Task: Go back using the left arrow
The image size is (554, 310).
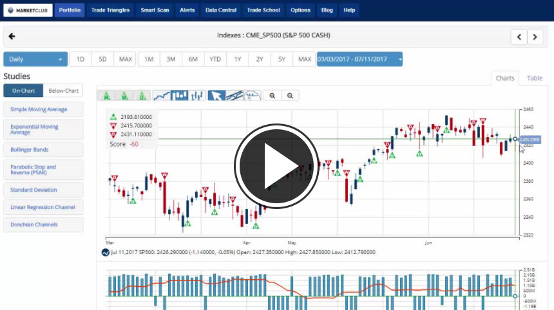Action: (x=12, y=36)
